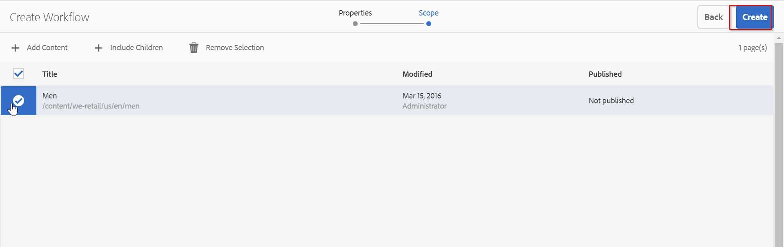Click the Not published status cell

(611, 101)
